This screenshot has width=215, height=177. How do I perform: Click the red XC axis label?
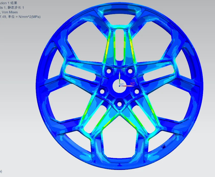coord(132,84)
